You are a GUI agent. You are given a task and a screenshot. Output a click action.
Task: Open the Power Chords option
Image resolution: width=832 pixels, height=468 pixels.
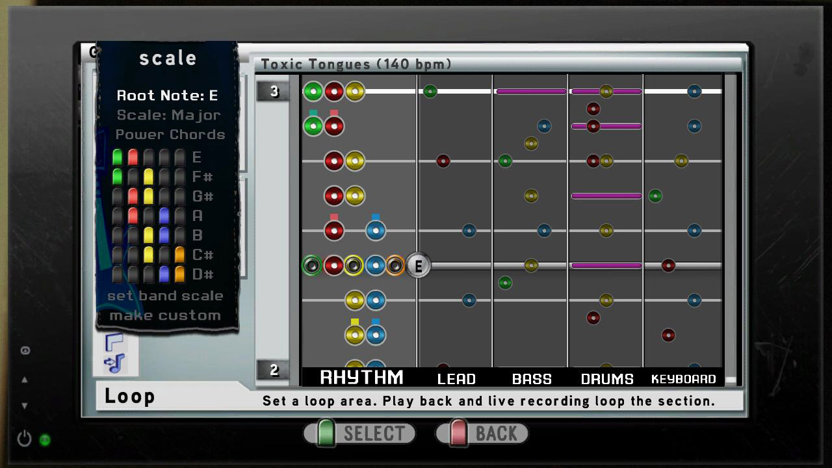point(170,135)
